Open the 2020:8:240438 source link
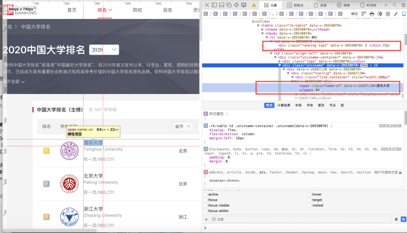The height and width of the screenshot is (233, 407). click(390, 126)
